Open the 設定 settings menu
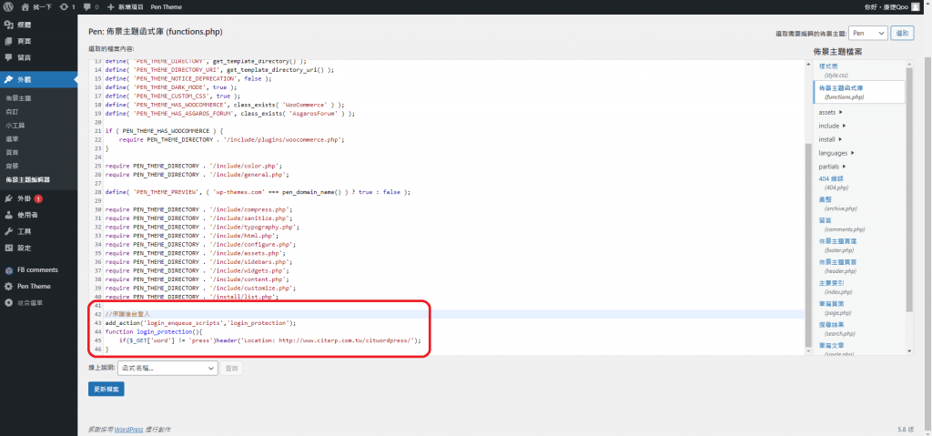 pos(24,248)
